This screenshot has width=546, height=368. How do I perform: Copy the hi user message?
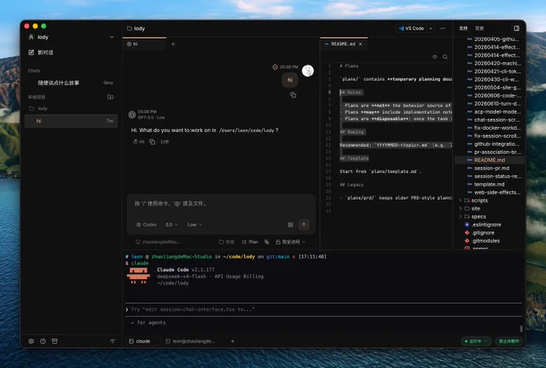293,95
